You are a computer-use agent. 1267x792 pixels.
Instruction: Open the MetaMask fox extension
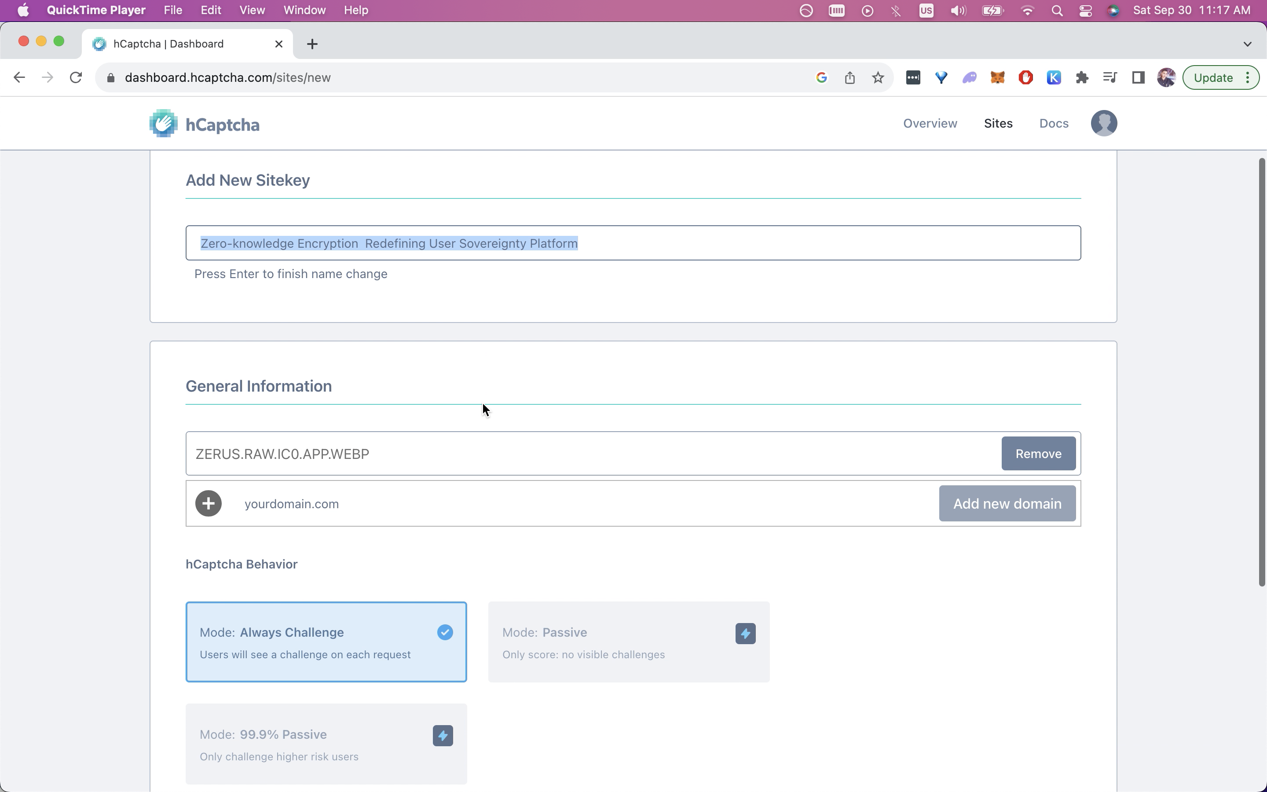click(x=997, y=77)
